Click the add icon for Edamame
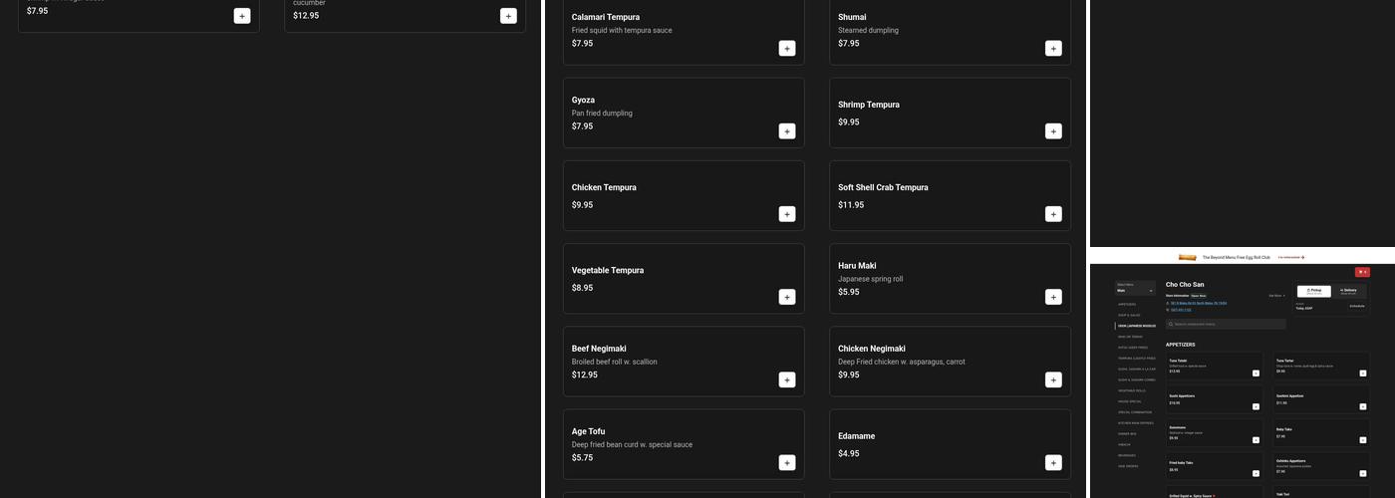 point(1053,462)
